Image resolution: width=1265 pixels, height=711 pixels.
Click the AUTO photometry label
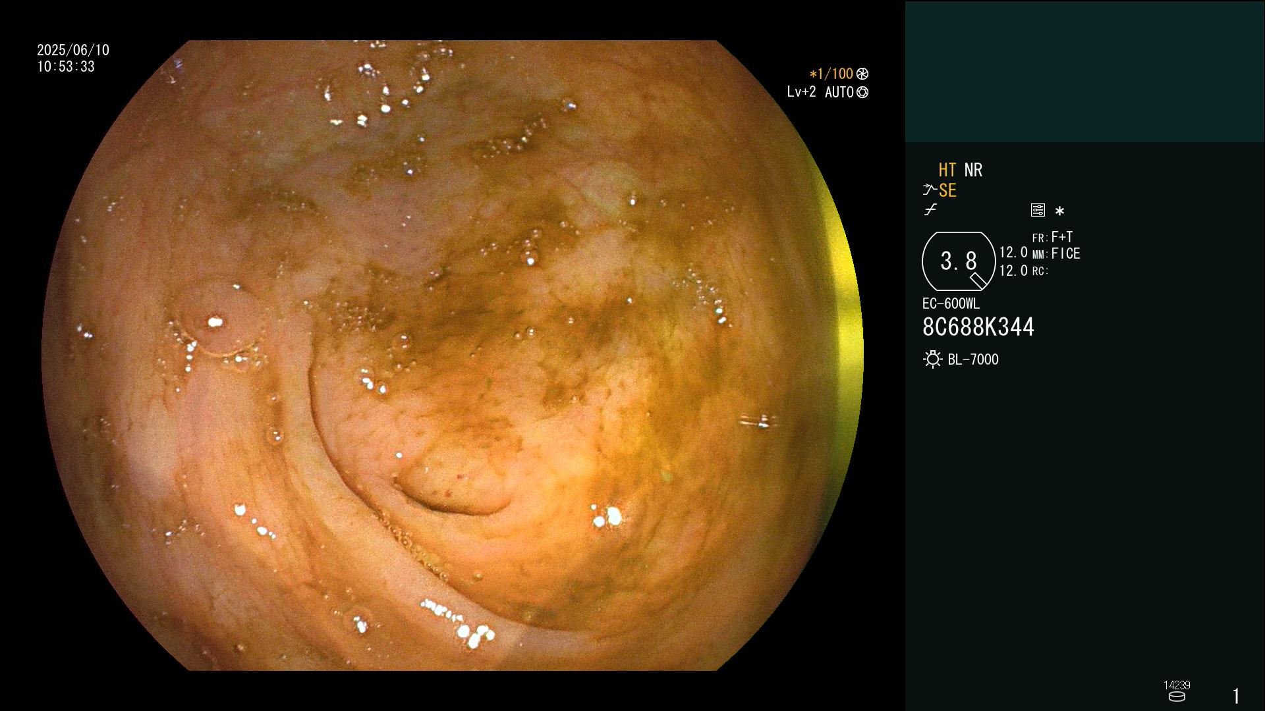pos(839,92)
